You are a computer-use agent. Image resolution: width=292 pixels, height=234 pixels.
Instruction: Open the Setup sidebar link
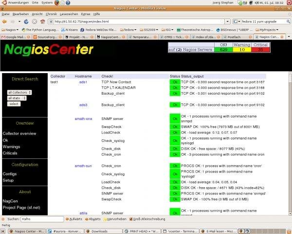pyautogui.click(x=8, y=180)
